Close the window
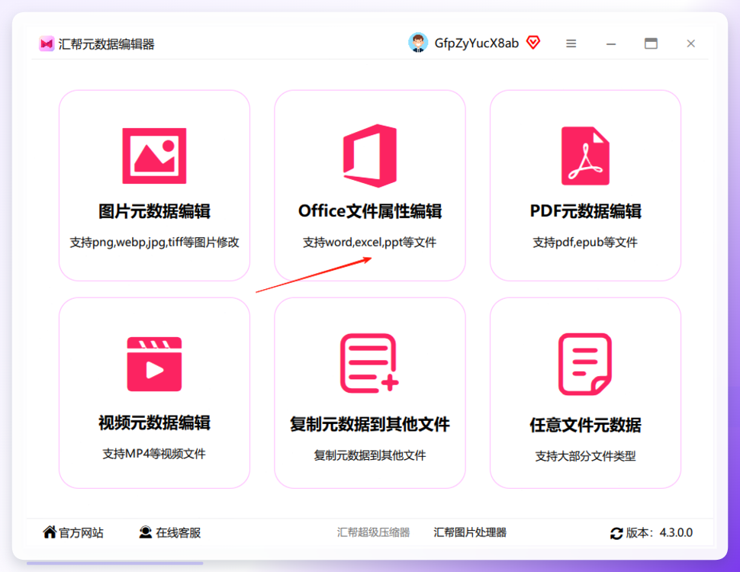This screenshot has height=572, width=740. (691, 43)
